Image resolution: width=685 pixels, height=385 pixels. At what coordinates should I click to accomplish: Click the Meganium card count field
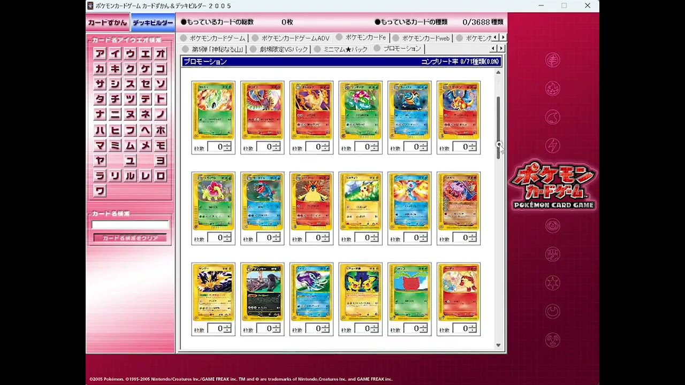(x=216, y=237)
